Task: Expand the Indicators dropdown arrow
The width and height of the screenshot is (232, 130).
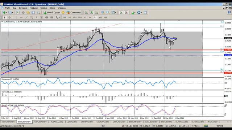Action: tap(135, 13)
